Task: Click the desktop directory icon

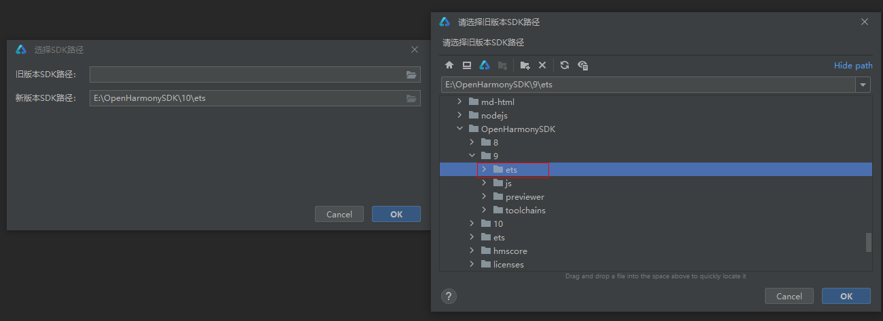Action: tap(467, 66)
